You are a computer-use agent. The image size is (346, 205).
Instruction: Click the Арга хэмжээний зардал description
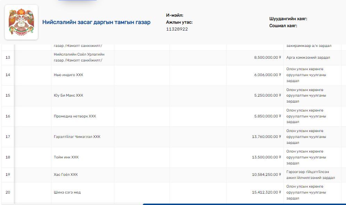(308, 58)
